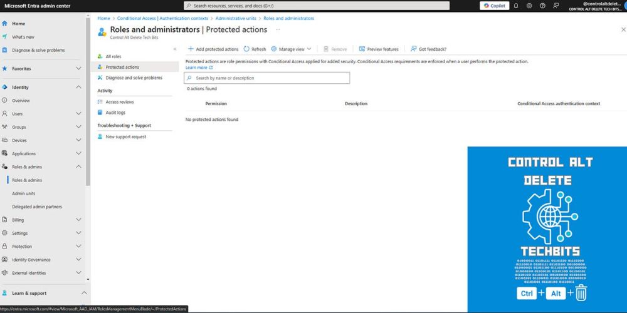Open New support request
This screenshot has width=627, height=313.
pos(125,136)
